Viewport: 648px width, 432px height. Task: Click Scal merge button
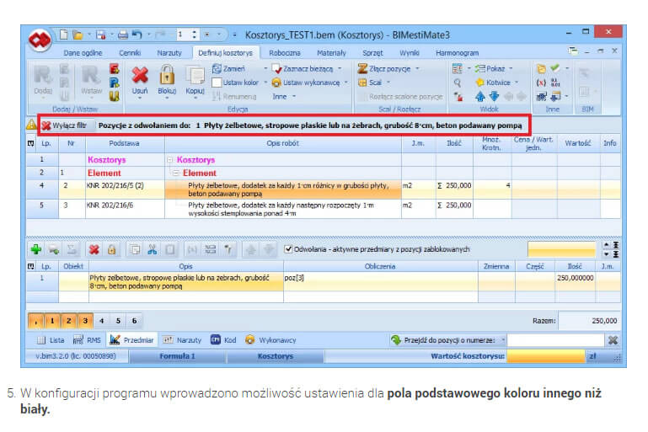coord(370,83)
